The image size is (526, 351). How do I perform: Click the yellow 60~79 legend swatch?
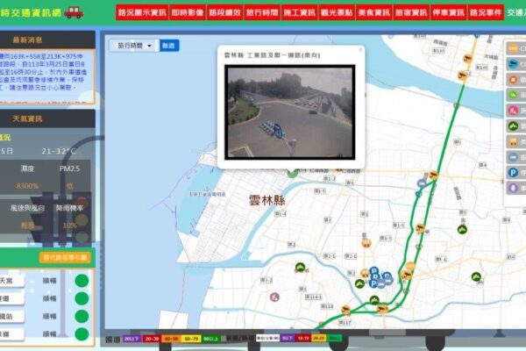coord(191,339)
